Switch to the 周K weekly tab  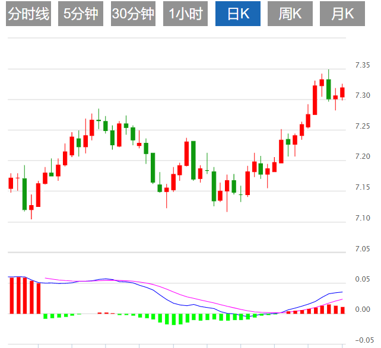tap(290, 14)
